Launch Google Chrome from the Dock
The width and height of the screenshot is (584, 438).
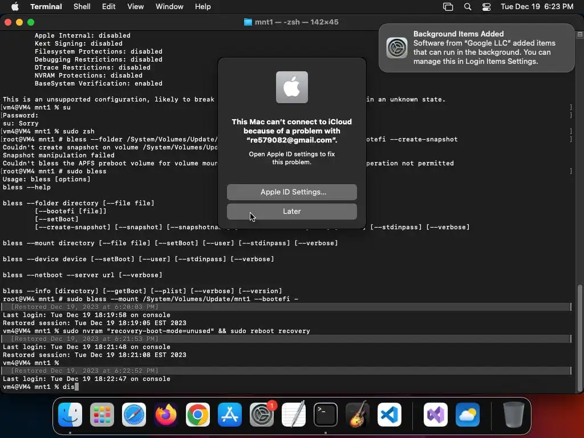pos(198,415)
